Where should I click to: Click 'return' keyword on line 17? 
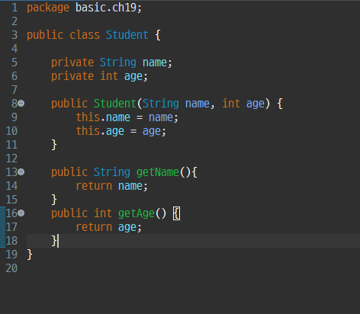tap(94, 227)
